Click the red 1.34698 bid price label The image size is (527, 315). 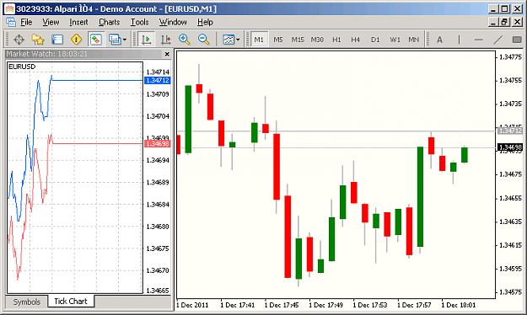(158, 144)
